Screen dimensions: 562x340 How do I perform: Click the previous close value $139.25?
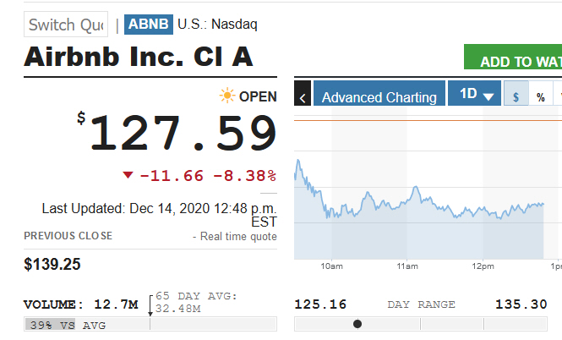pyautogui.click(x=52, y=264)
